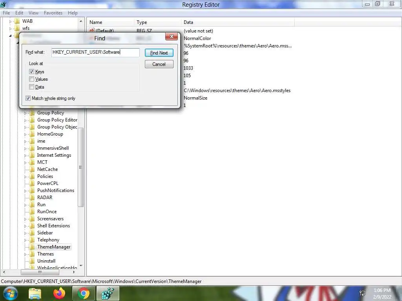
Task: Select the RunOnce folder icon
Action: point(32,211)
